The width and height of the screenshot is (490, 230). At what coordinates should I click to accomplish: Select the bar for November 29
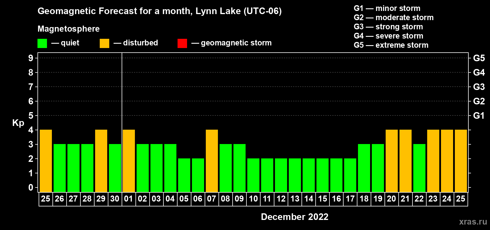point(101,161)
